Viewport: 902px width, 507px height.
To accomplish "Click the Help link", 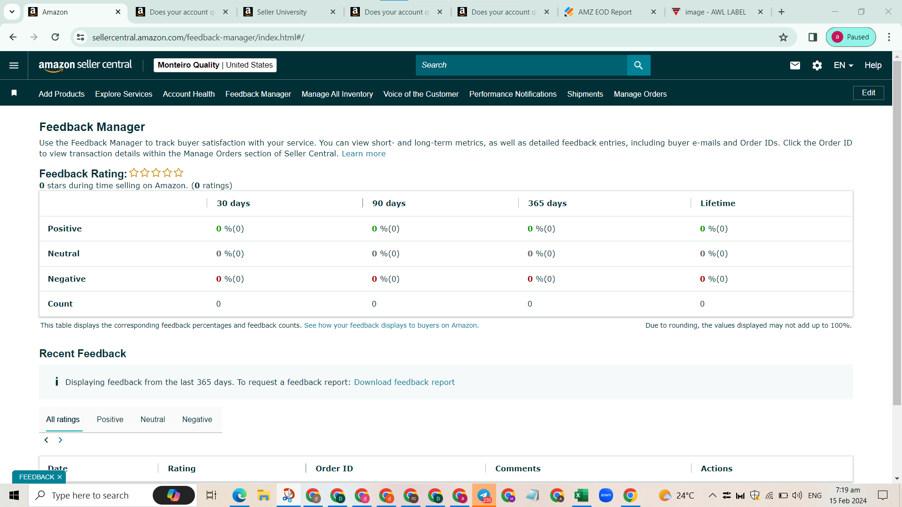I will click(873, 65).
